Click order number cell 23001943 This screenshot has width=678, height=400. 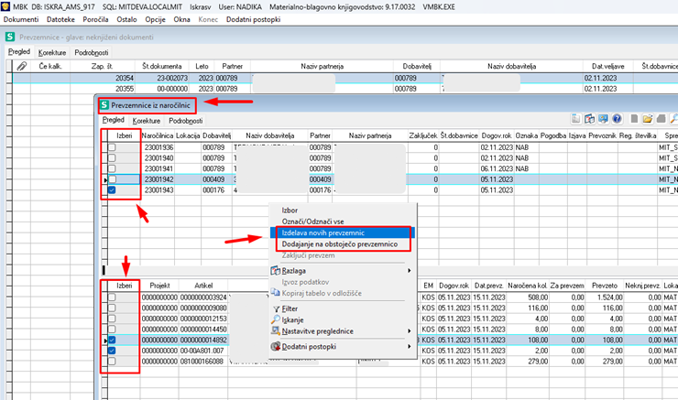point(159,190)
